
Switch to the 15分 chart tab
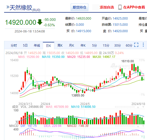pos(106,46)
